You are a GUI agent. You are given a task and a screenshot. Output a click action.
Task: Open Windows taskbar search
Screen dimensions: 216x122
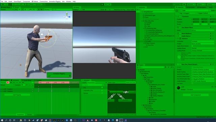pos(6,120)
